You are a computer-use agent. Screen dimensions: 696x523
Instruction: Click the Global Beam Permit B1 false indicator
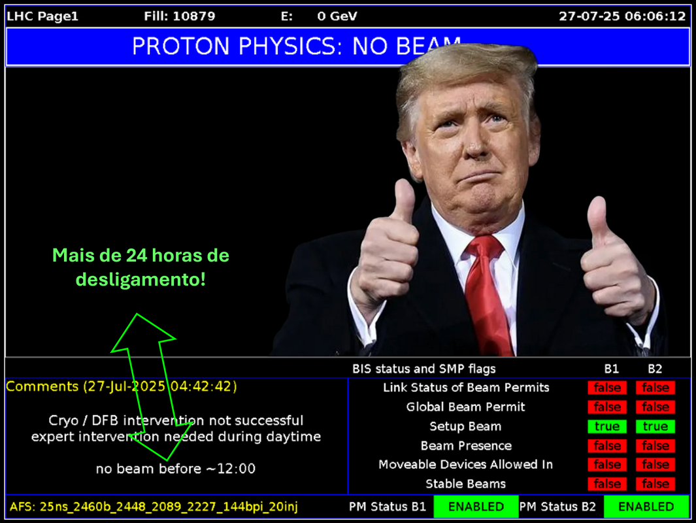[606, 407]
